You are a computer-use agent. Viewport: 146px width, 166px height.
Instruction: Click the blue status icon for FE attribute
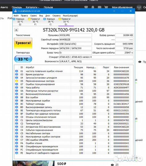[17, 153]
